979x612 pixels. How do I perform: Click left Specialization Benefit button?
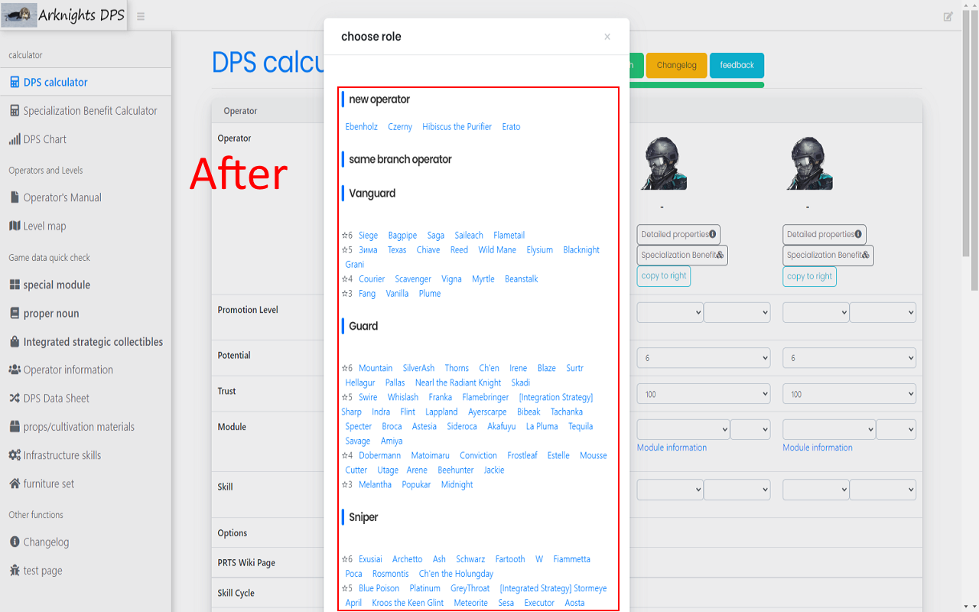point(682,256)
